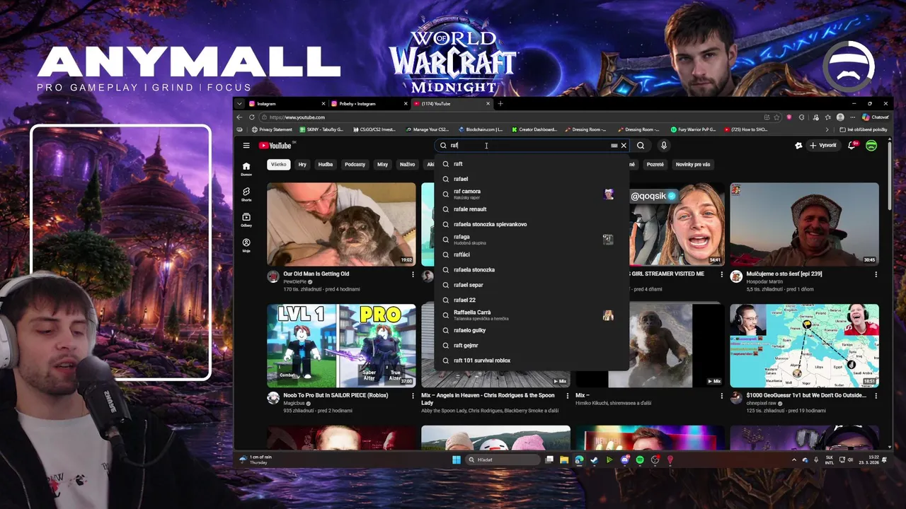Start voice search with the microphone icon
906x509 pixels.
coord(663,146)
